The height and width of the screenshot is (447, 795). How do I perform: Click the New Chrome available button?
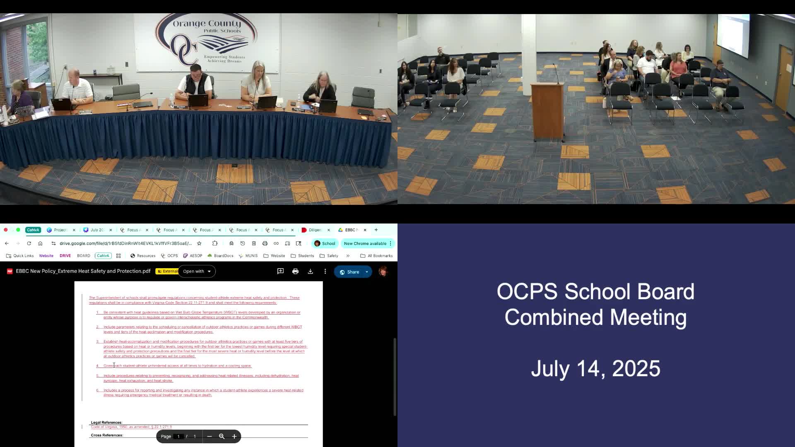(x=365, y=243)
